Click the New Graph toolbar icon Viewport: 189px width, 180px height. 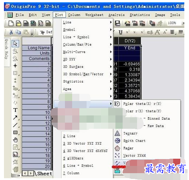41,23
